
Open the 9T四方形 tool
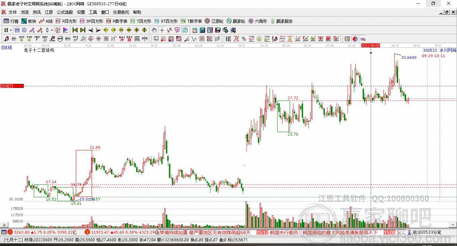[166, 21]
